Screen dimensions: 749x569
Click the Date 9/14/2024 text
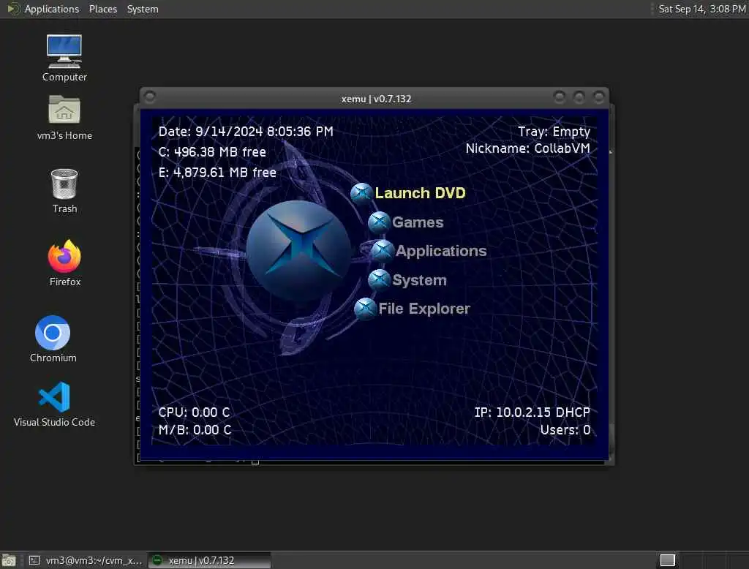click(x=246, y=132)
